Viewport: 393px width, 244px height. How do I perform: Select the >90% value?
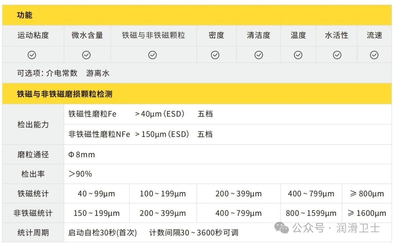pyautogui.click(x=80, y=174)
